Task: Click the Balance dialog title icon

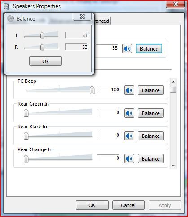Action: click(x=10, y=19)
